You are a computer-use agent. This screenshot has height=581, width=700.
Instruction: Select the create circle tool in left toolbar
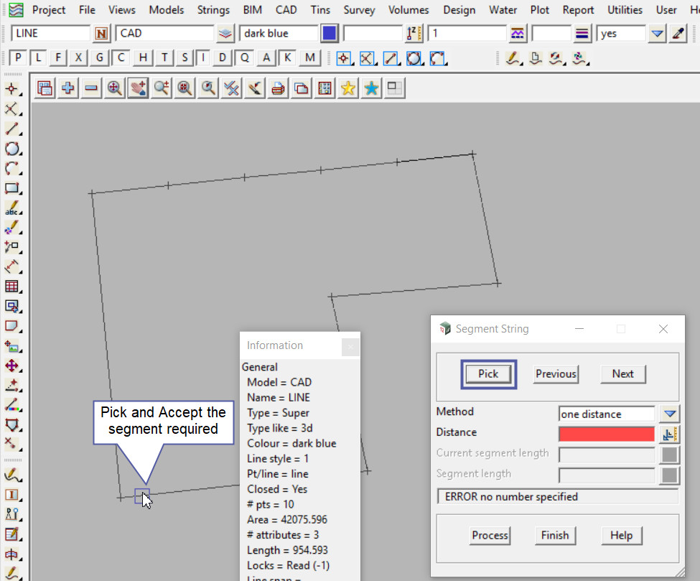(x=12, y=149)
